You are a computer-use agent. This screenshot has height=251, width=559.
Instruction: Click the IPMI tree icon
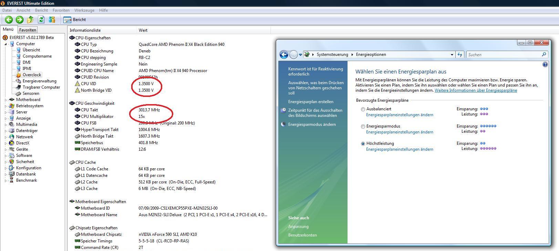(19, 69)
